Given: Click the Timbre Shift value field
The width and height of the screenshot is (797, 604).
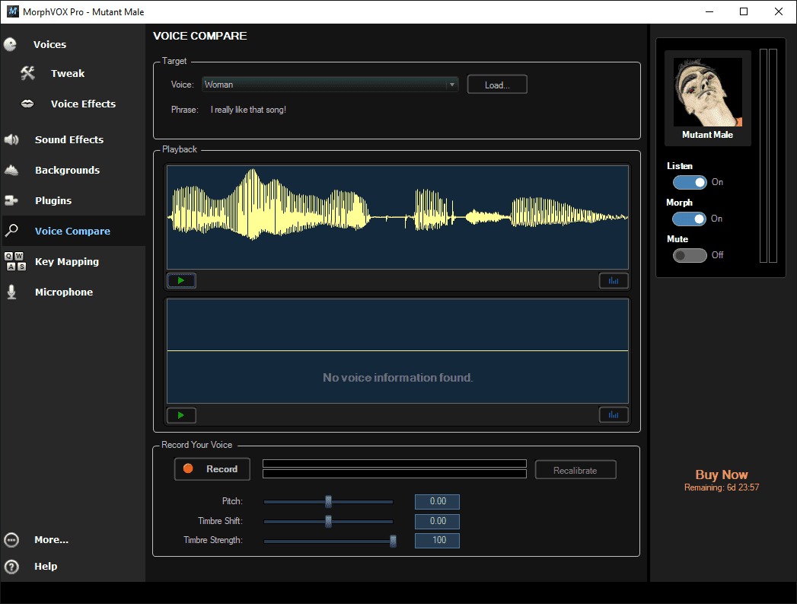Looking at the screenshot, I should point(437,521).
